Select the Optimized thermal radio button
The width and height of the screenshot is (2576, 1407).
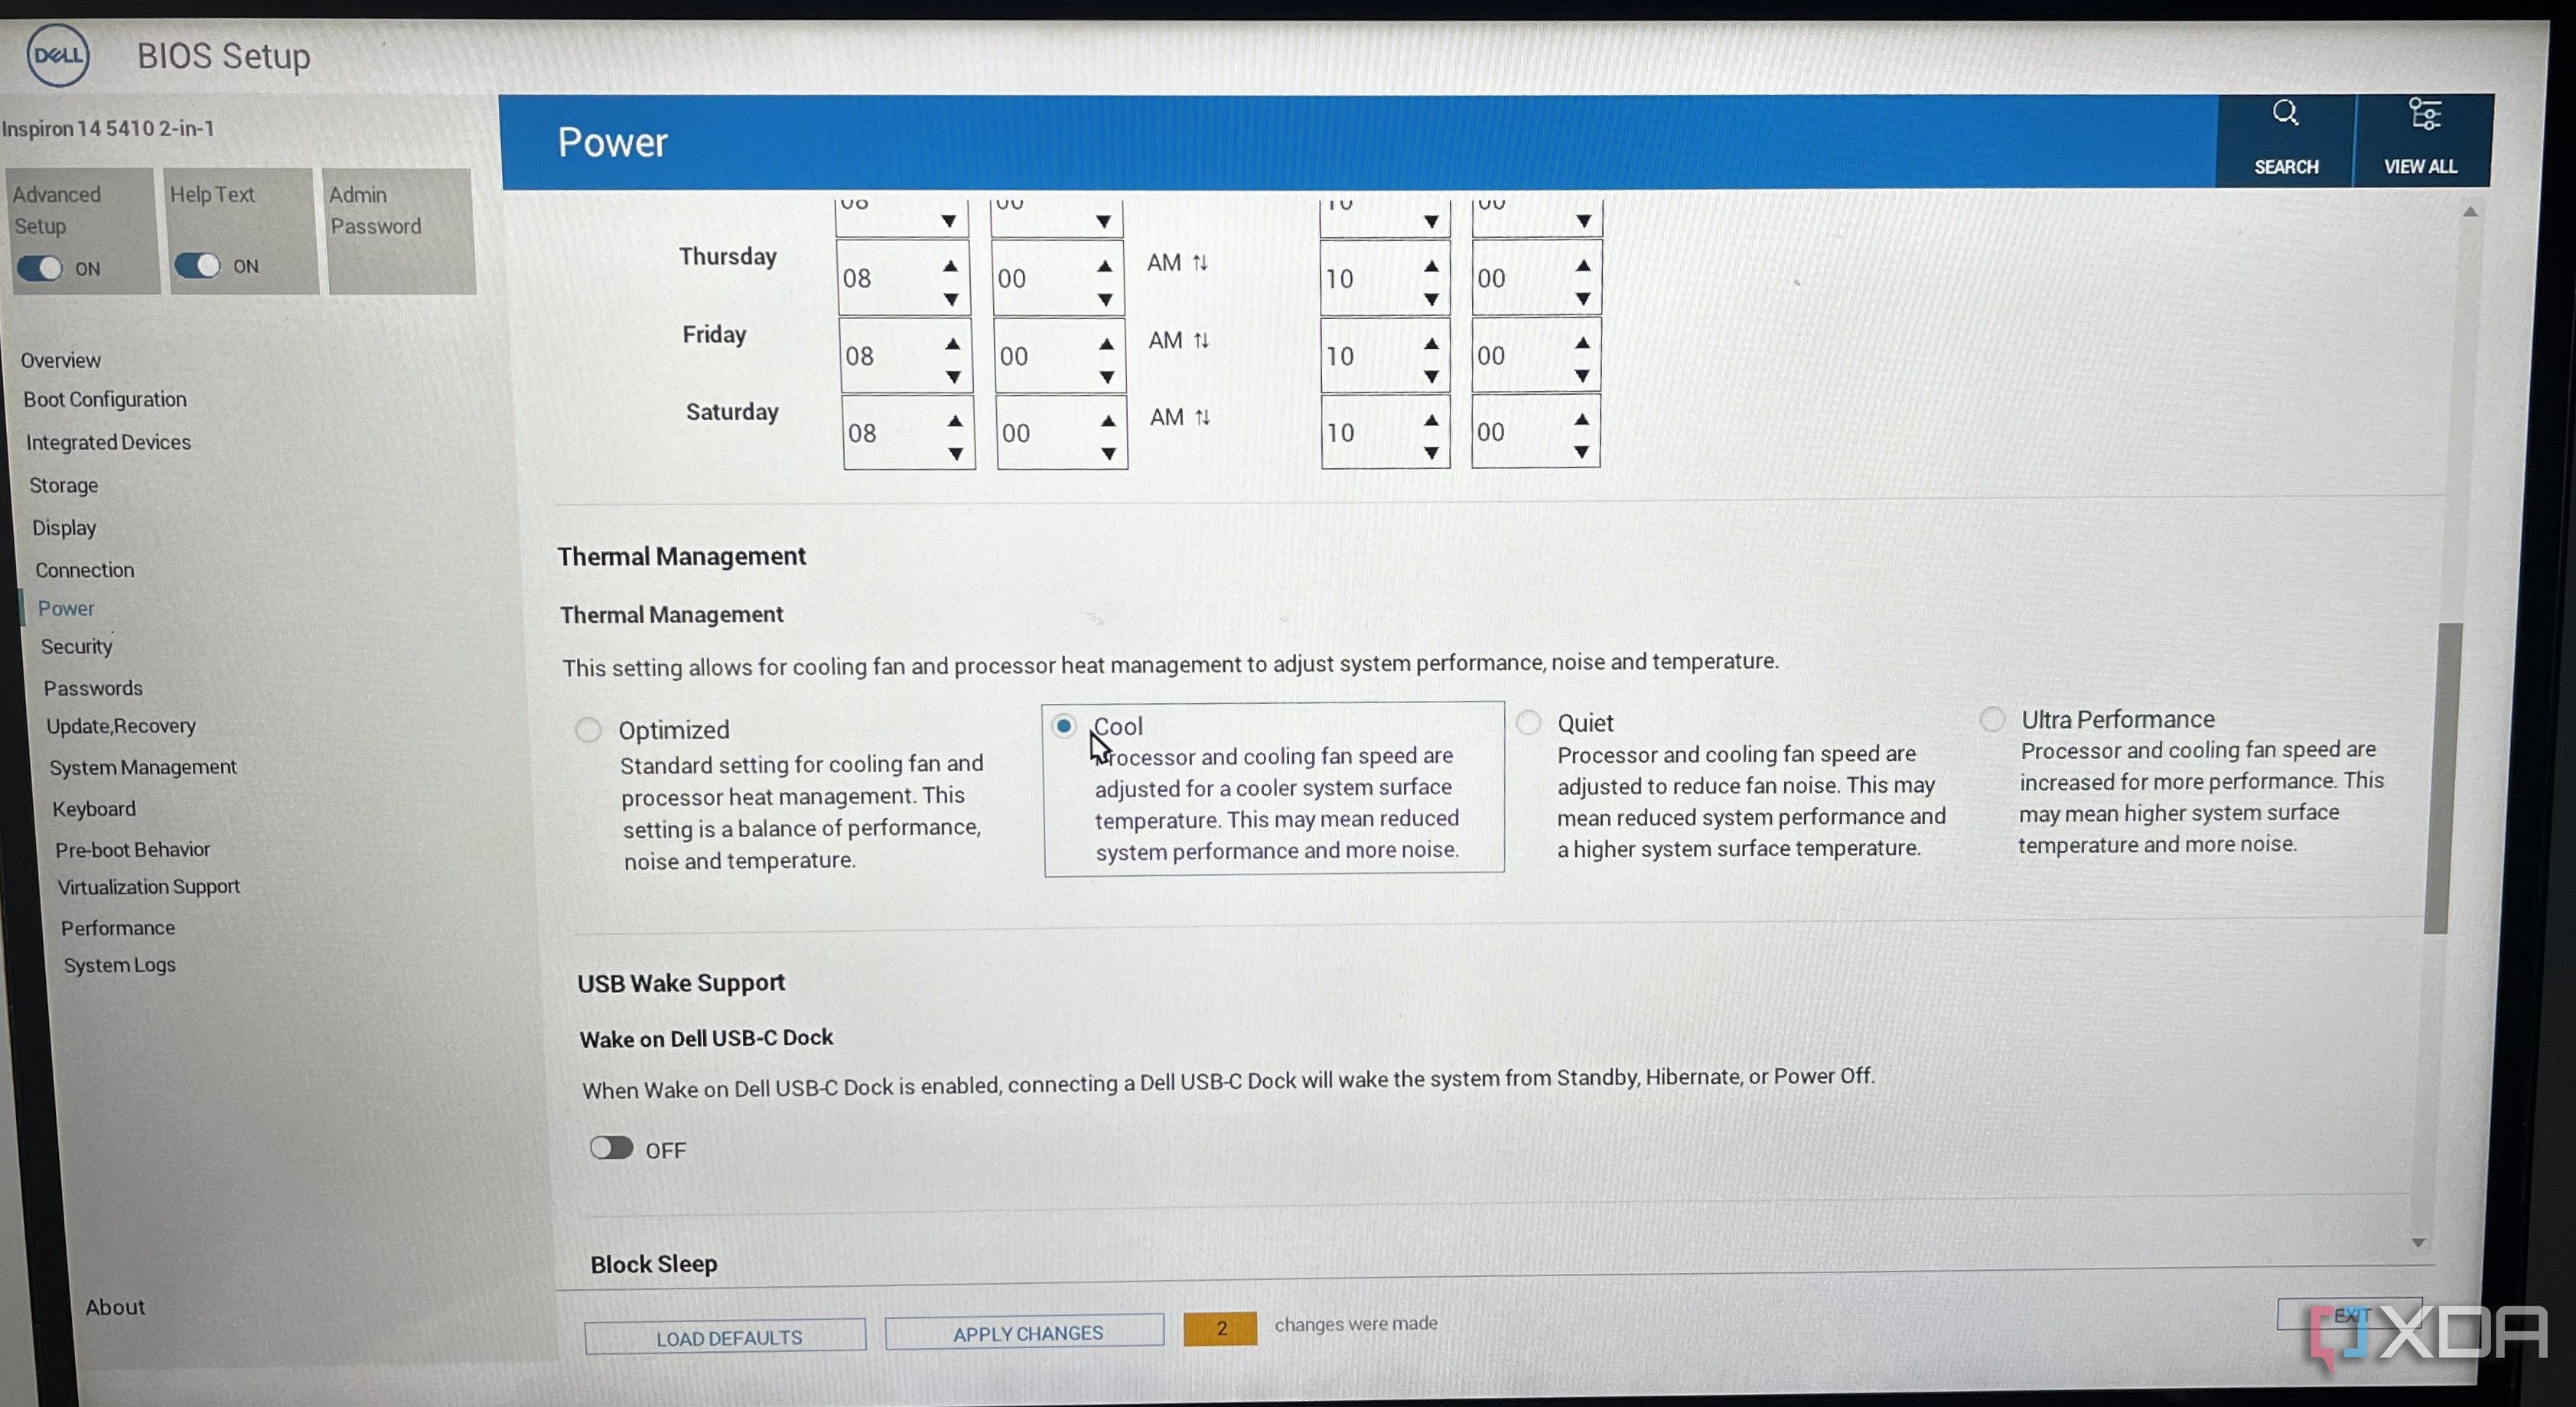click(x=588, y=730)
